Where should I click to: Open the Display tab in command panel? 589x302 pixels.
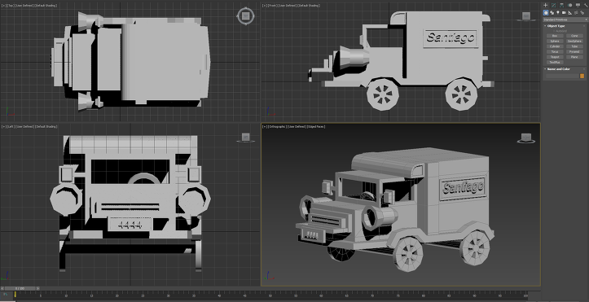pyautogui.click(x=578, y=5)
